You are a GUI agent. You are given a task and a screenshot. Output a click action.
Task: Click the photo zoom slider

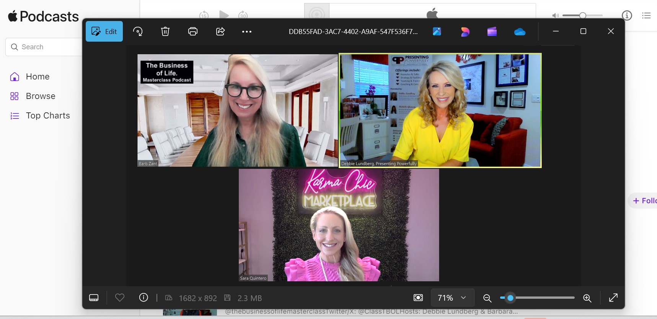pyautogui.click(x=537, y=298)
